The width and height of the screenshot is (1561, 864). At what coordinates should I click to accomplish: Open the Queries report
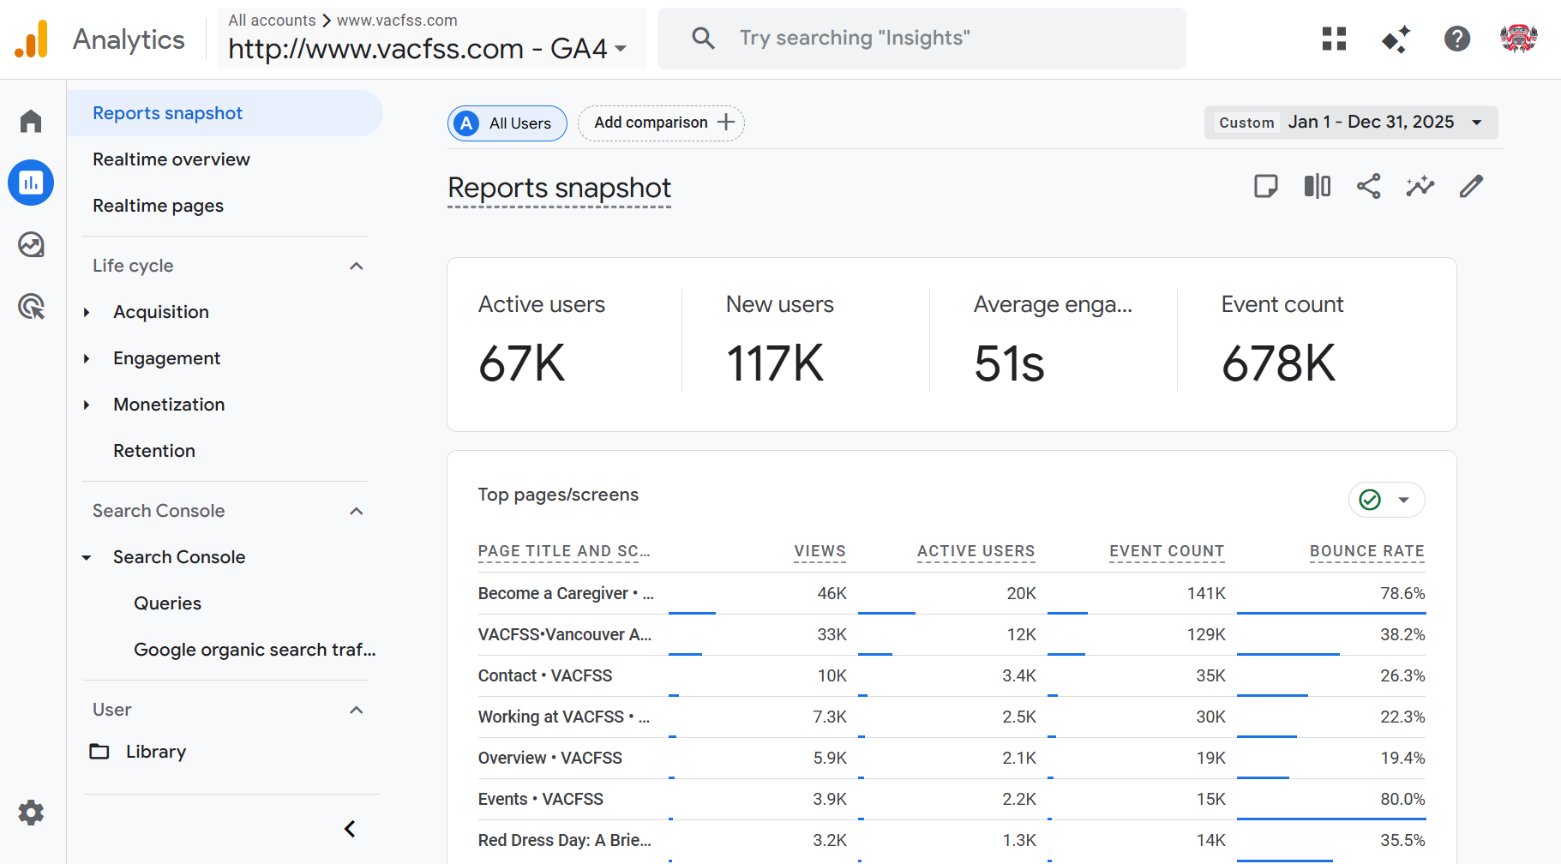tap(167, 603)
